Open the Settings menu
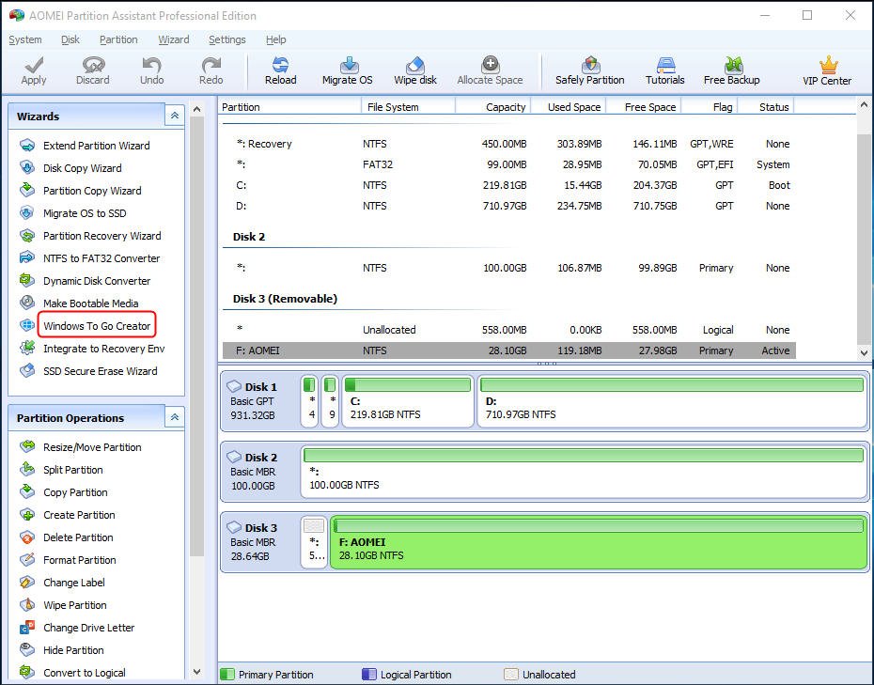The height and width of the screenshot is (685, 874). [x=226, y=39]
